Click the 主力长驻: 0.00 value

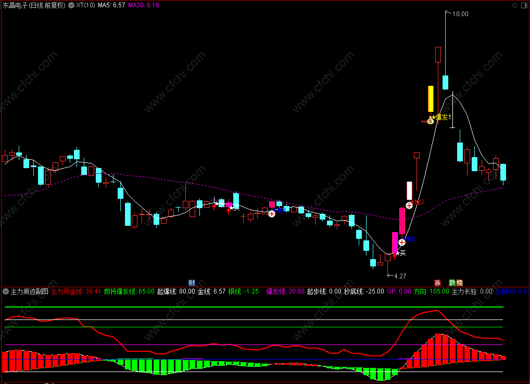pyautogui.click(x=472, y=291)
